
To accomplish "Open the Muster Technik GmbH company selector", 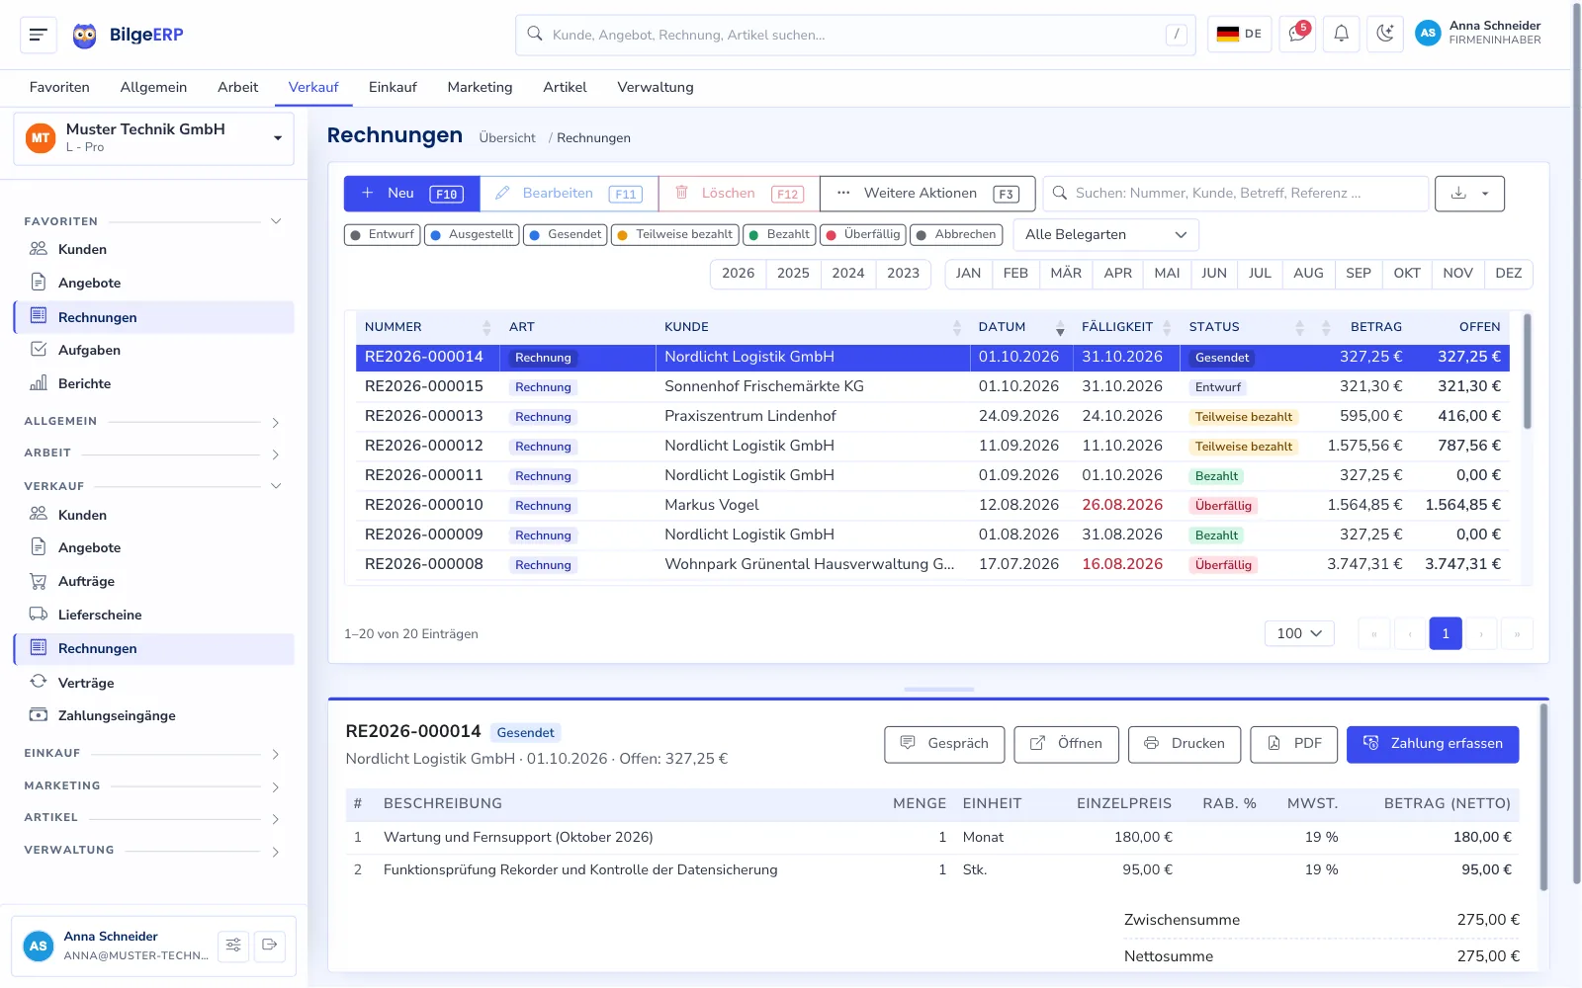I will 154,138.
